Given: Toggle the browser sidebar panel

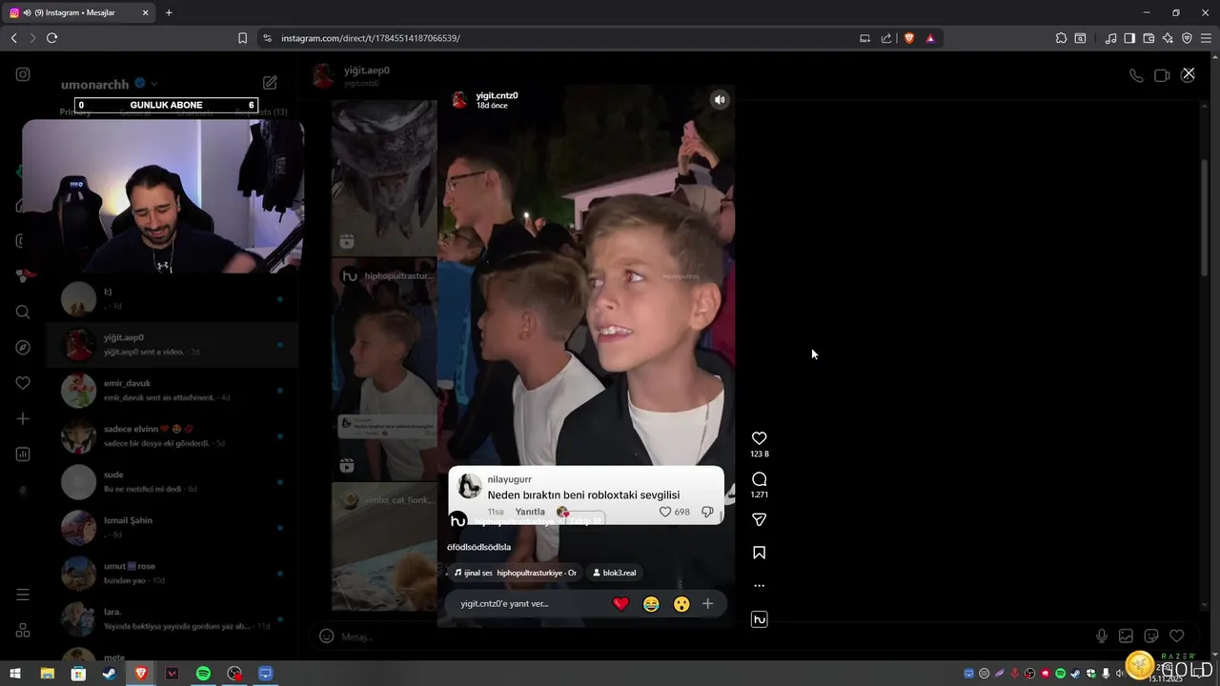Looking at the screenshot, I should (1129, 38).
